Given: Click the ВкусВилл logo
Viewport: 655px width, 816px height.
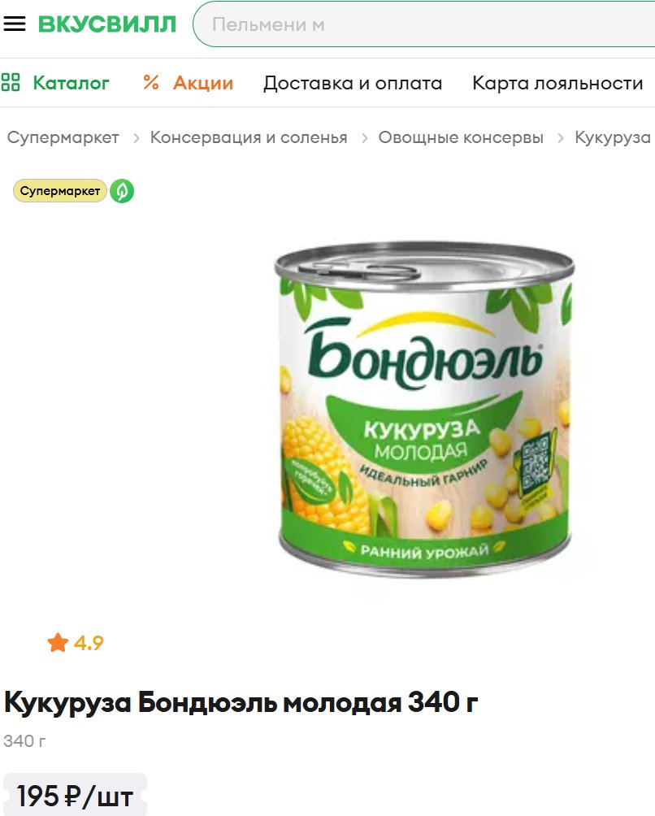Looking at the screenshot, I should coord(107,24).
